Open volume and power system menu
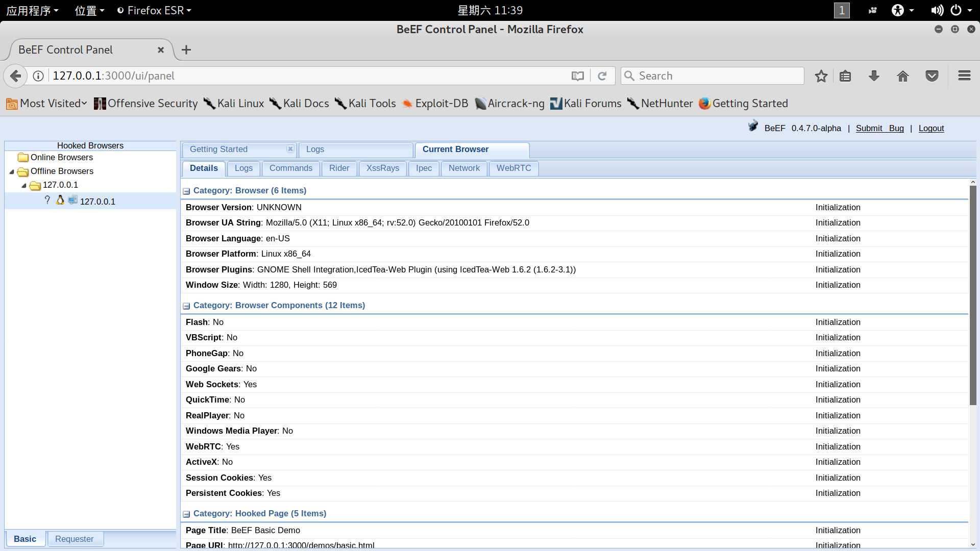This screenshot has width=980, height=551. 952,10
